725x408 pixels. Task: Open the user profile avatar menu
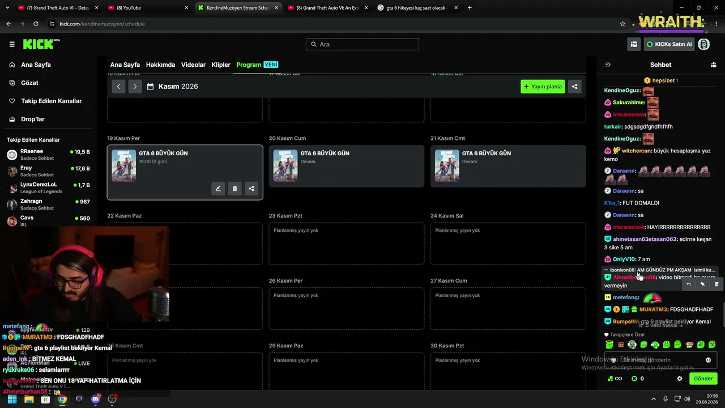pyautogui.click(x=704, y=44)
